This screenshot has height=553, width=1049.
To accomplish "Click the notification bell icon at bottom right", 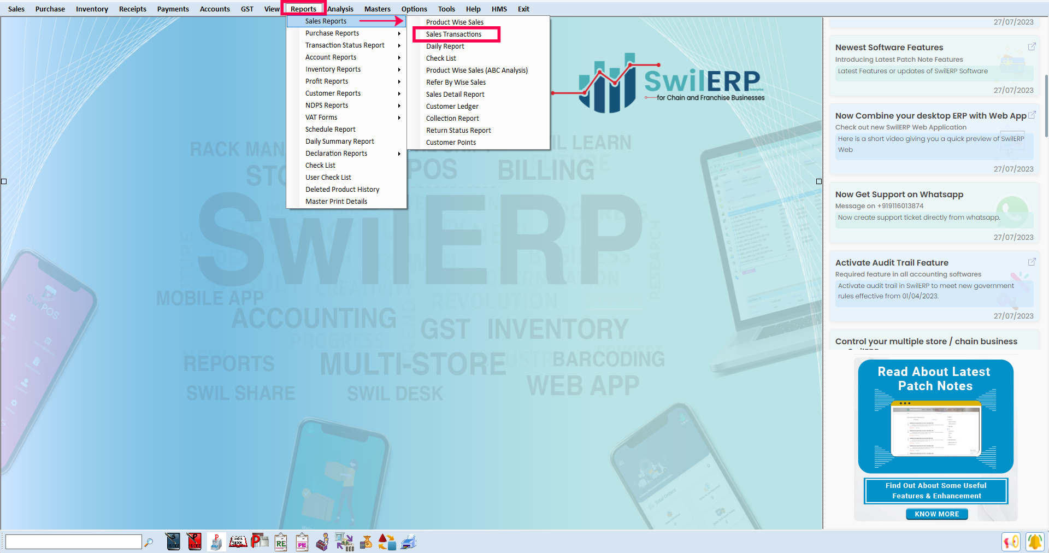I will pyautogui.click(x=1035, y=542).
